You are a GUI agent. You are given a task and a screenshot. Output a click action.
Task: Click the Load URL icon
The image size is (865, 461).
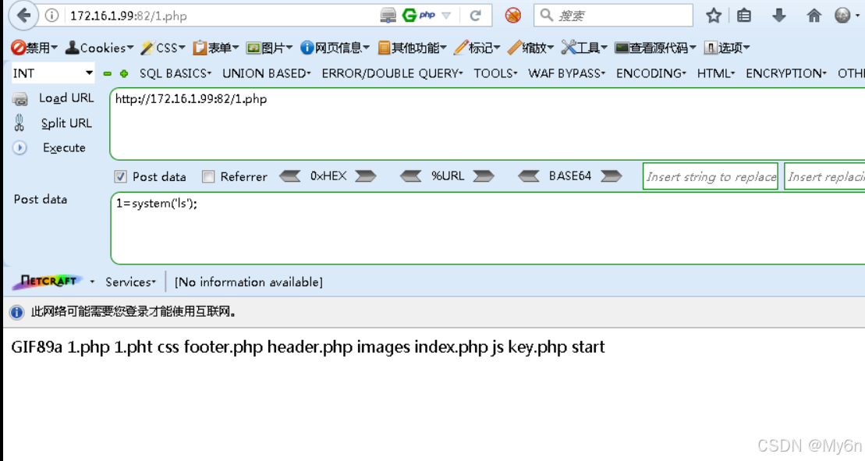click(x=20, y=99)
